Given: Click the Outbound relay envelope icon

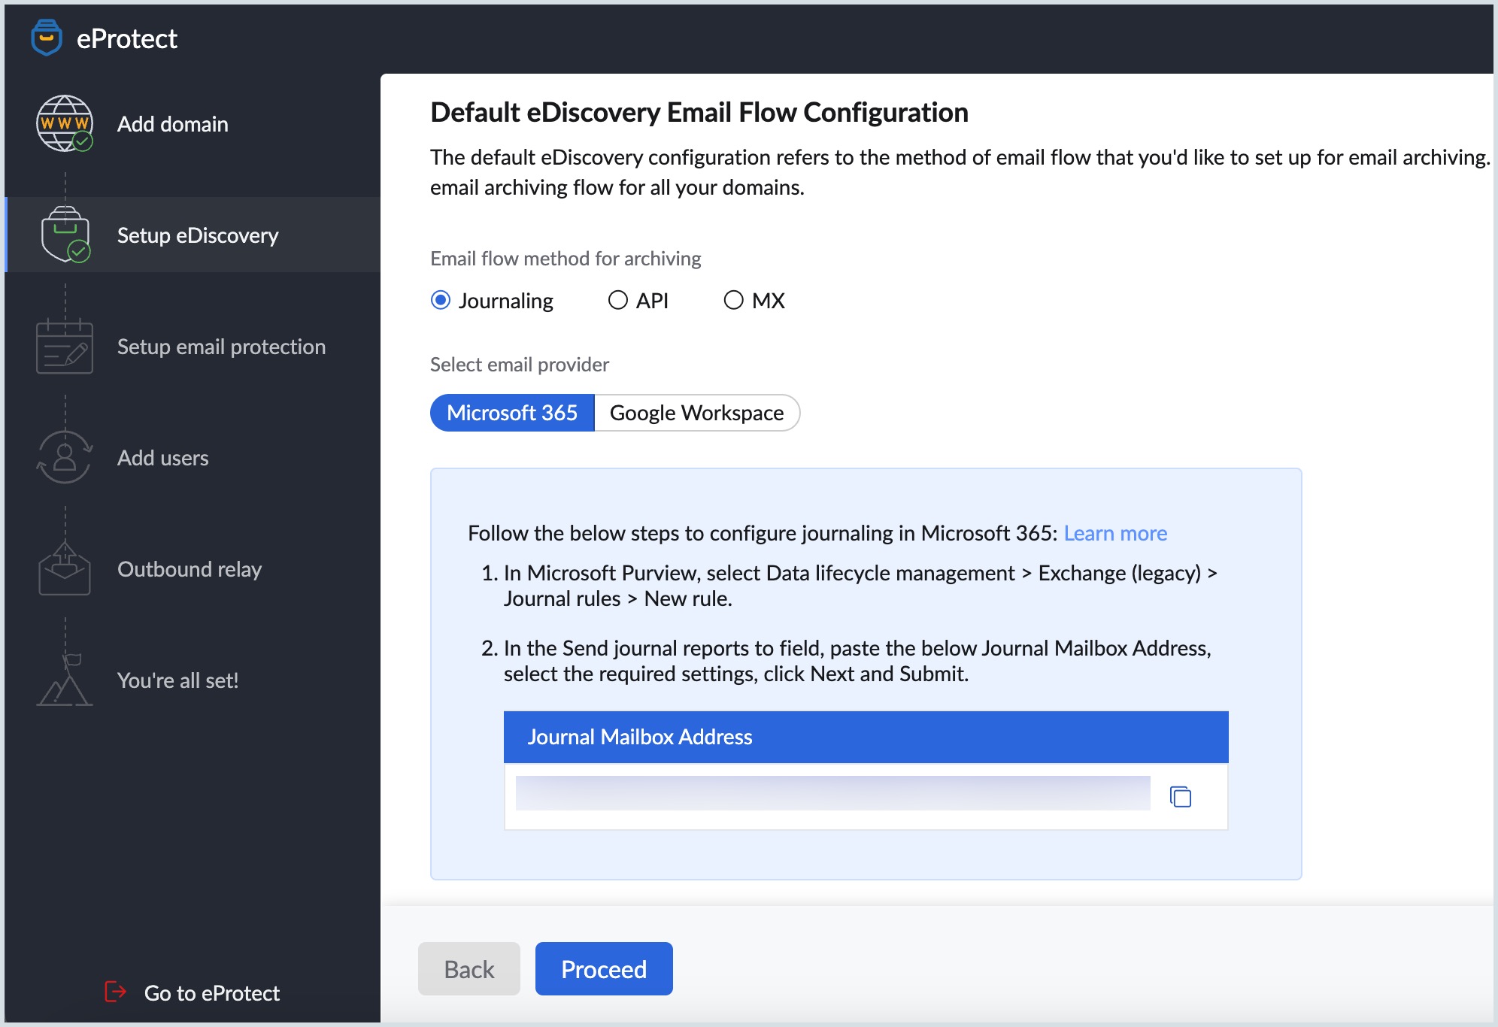Looking at the screenshot, I should 65,569.
